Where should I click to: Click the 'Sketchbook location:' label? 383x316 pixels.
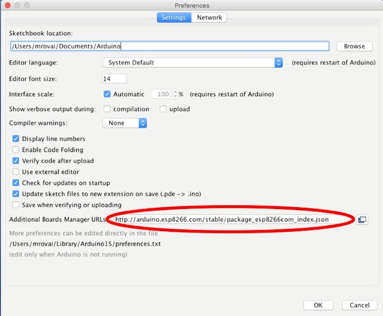coord(41,33)
